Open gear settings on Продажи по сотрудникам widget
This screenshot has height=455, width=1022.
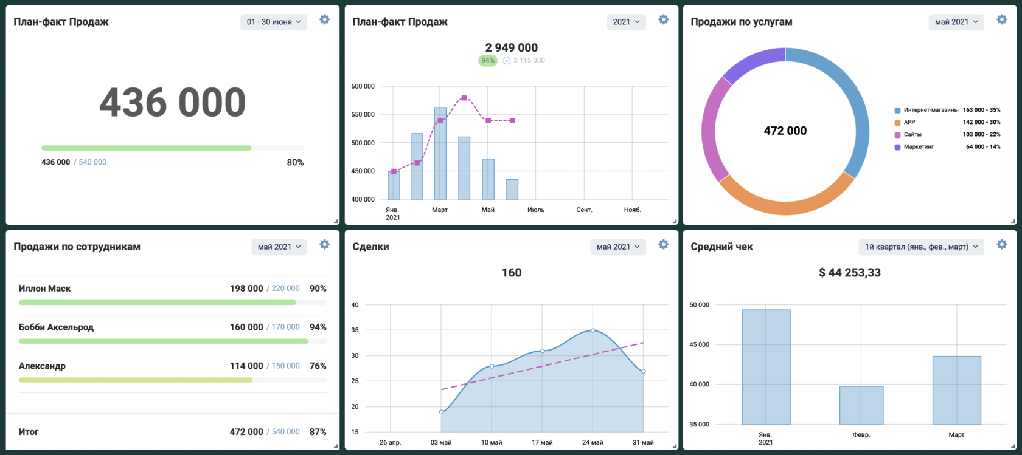pos(325,245)
